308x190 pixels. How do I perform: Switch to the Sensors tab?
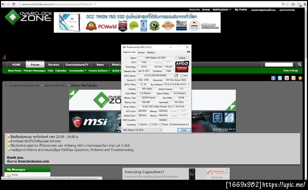click(x=141, y=53)
